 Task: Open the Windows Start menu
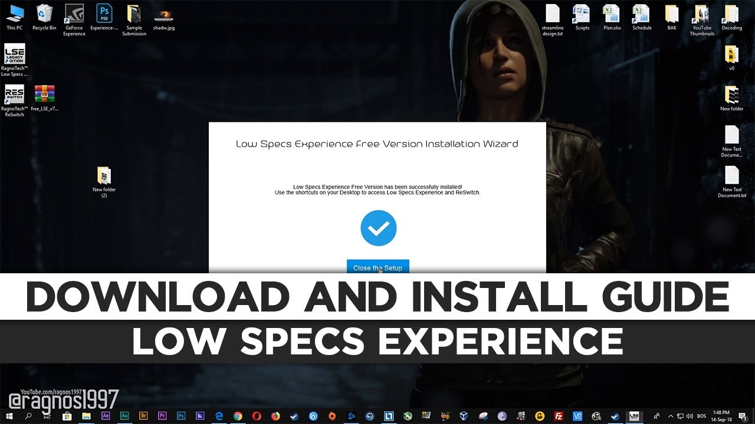[9, 416]
